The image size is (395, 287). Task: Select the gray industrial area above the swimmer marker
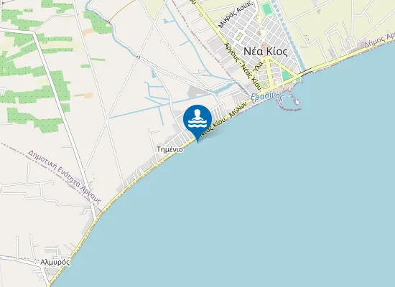(197, 91)
